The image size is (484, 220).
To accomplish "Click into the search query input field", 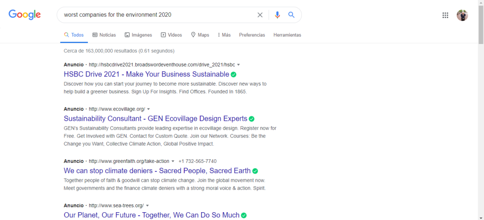I will (x=157, y=15).
